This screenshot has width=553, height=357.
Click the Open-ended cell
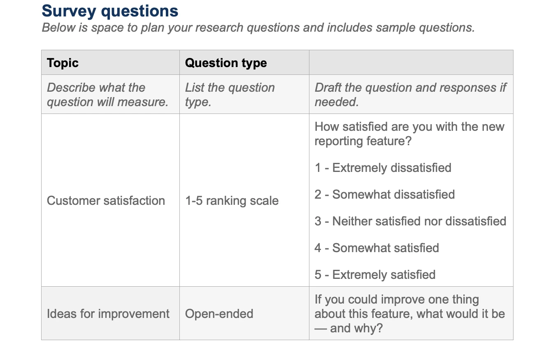(x=244, y=313)
